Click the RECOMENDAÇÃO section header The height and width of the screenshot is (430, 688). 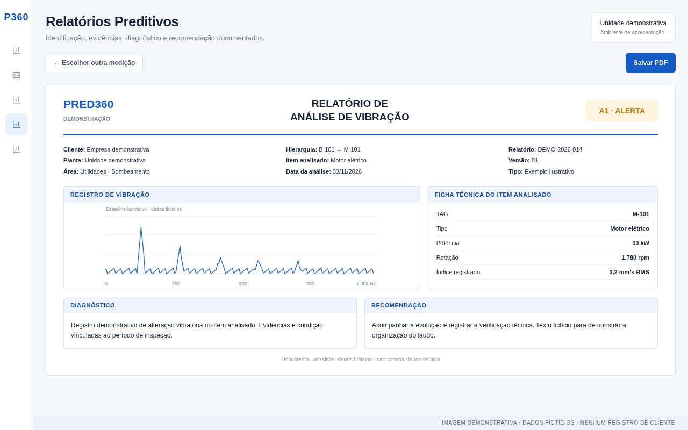(511, 305)
